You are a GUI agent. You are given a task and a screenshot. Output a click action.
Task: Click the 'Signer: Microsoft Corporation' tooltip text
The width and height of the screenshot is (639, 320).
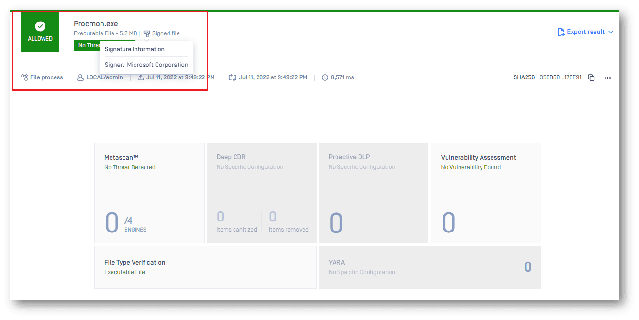[x=146, y=65]
